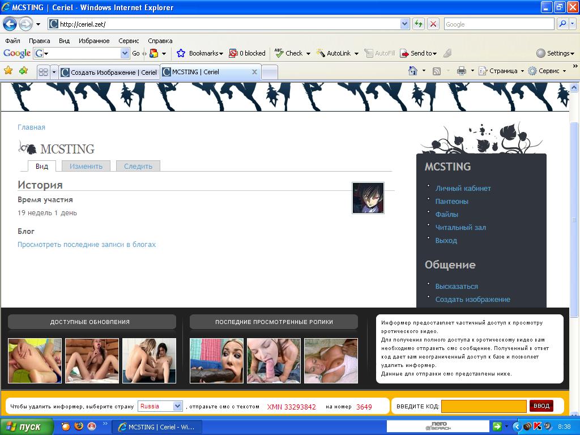Open the Личный кабинет sidebar link
Viewport: 580px width, 435px height.
(463, 188)
